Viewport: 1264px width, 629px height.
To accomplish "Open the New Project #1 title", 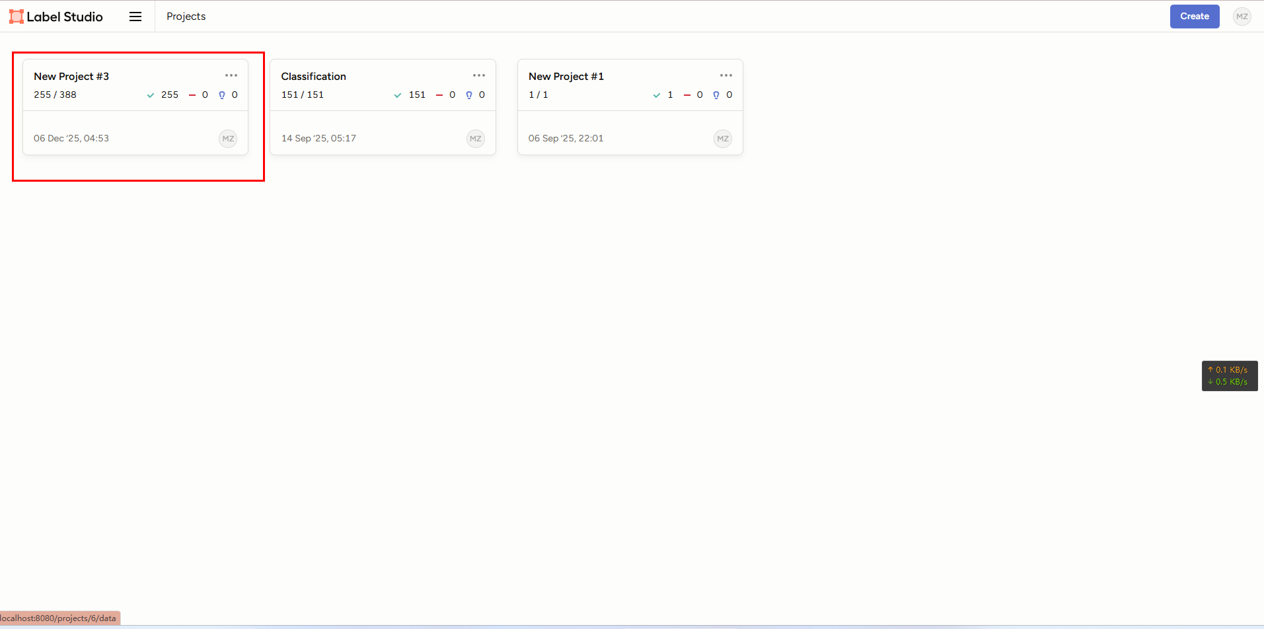I will (566, 77).
